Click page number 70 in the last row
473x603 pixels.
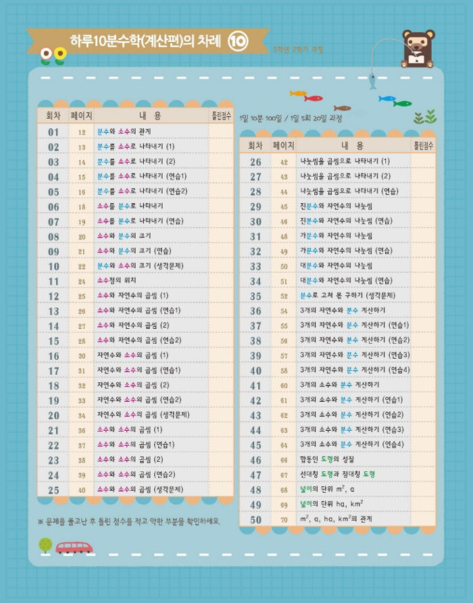[284, 519]
